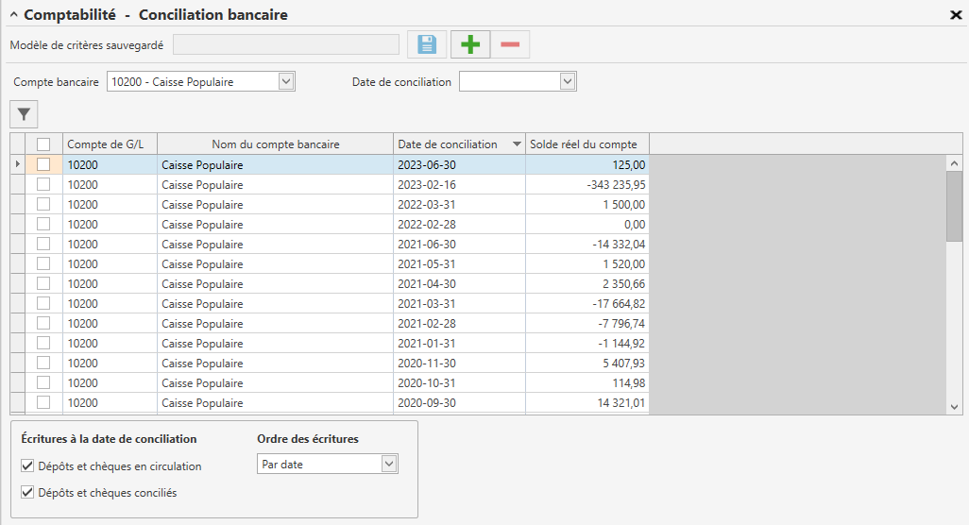Screen dimensions: 969x525
Task: Click the date cell 2023-02-16
Action: click(459, 185)
